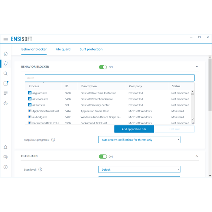Viewport: 212px width, 212px height.
Task: Open the Logs list icon in sidebar
Action: point(6,93)
